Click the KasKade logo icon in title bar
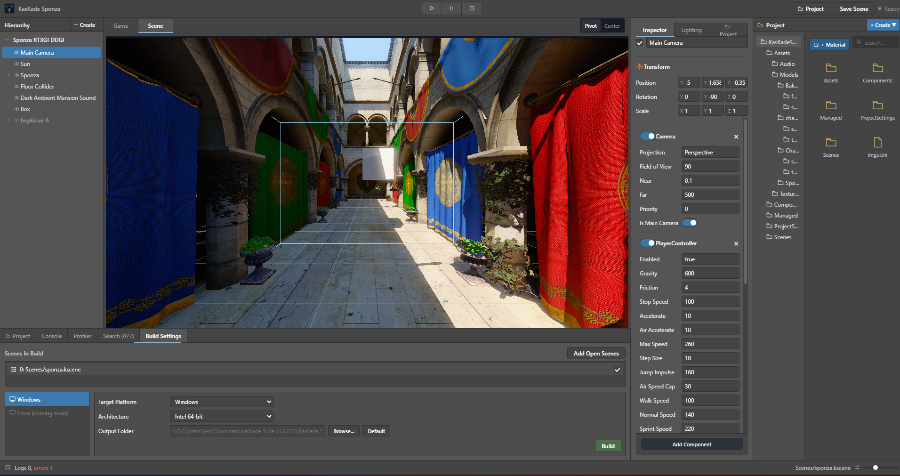 click(x=9, y=8)
